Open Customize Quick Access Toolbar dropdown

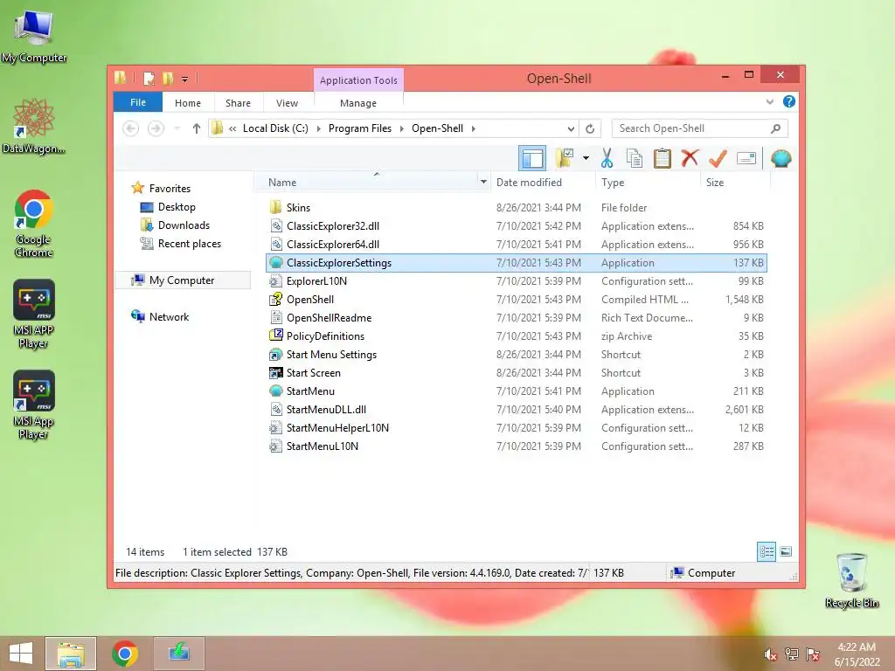[185, 79]
